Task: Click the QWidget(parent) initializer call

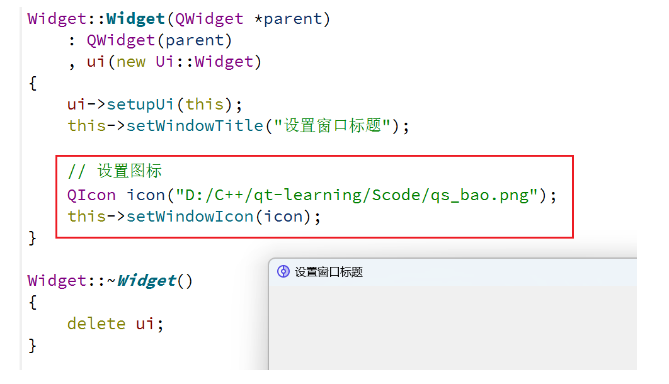Action: [x=159, y=40]
